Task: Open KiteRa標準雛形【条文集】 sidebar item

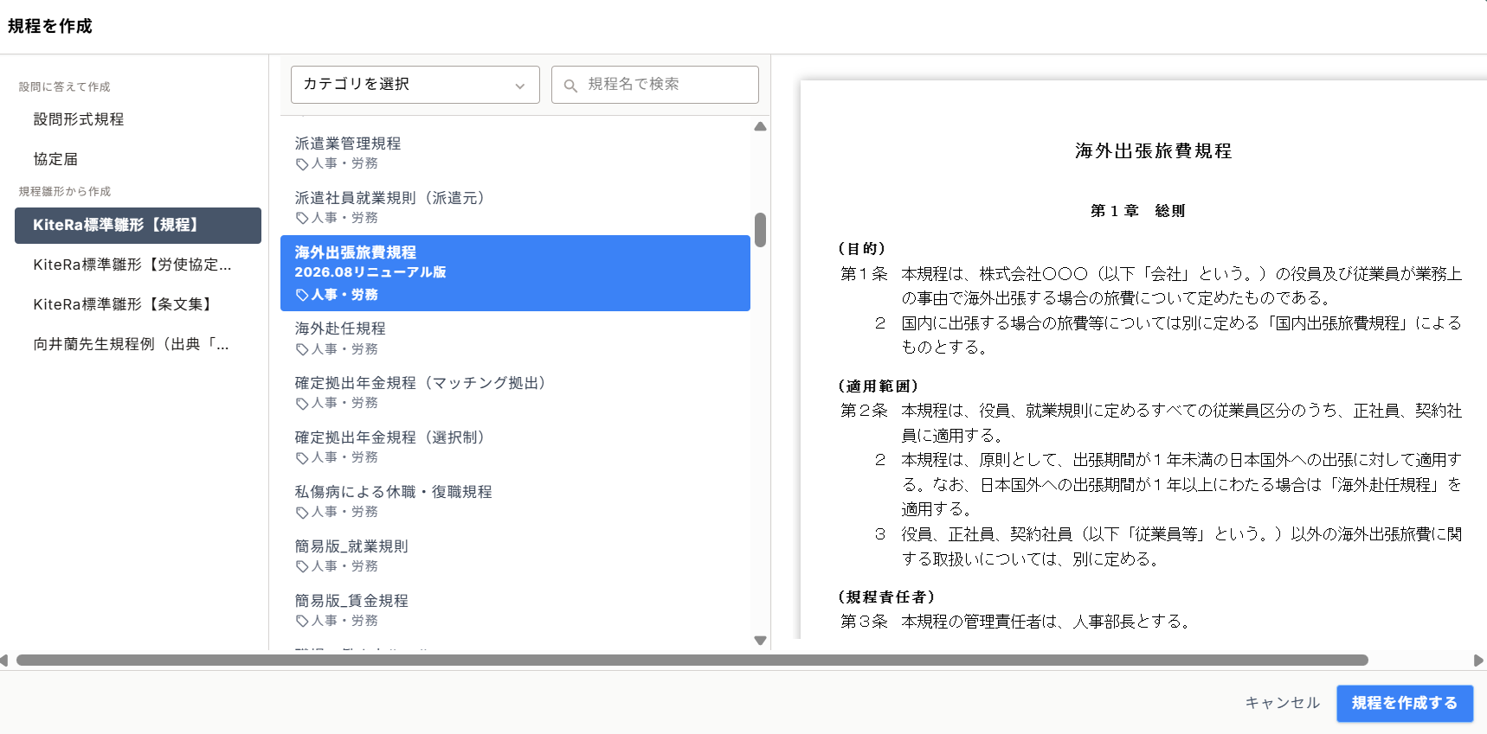Action: [138, 304]
